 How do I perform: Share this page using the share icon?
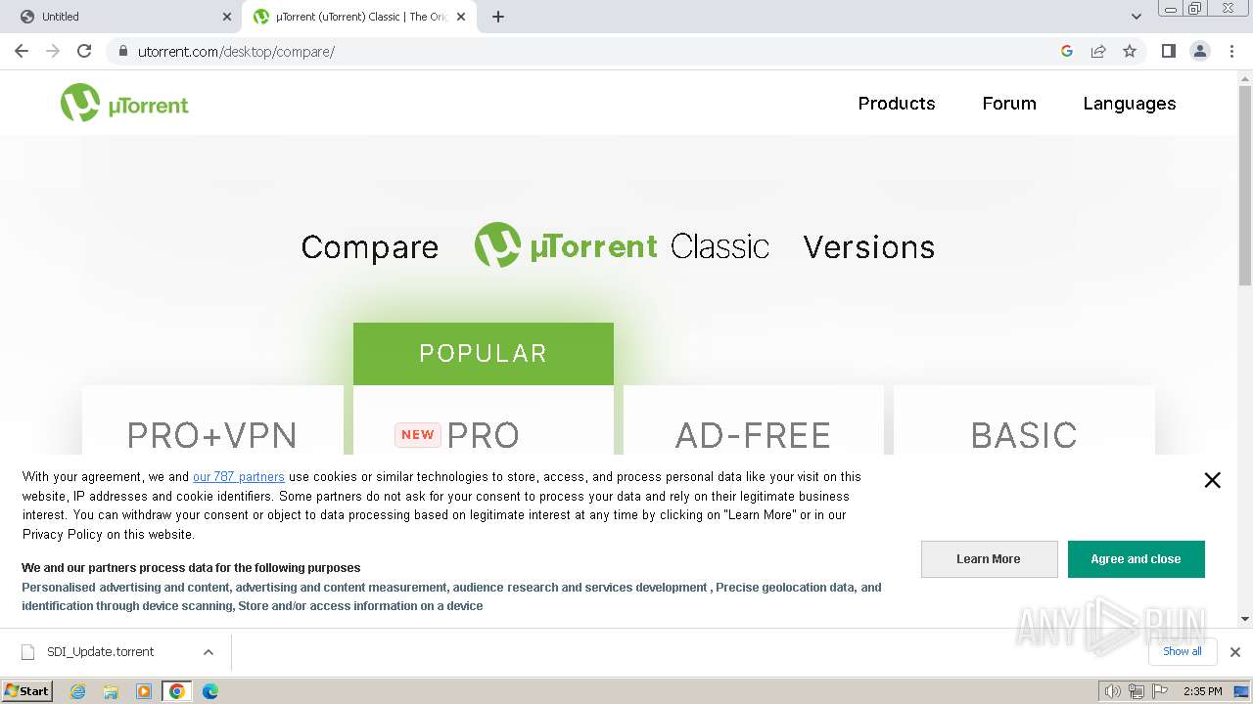tap(1098, 51)
